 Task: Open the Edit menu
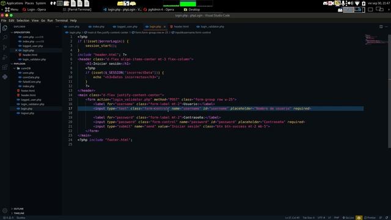[12, 20]
